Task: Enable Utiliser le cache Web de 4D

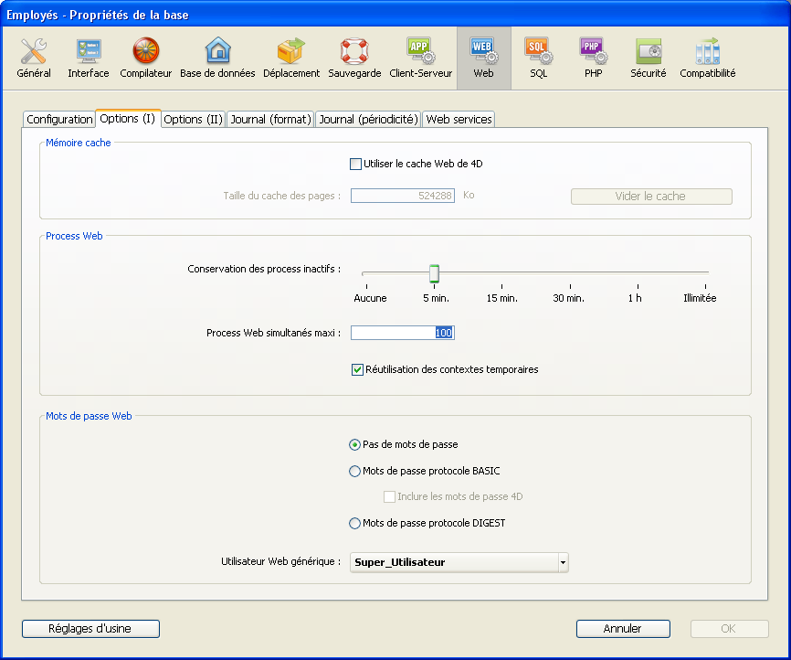Action: 356,165
